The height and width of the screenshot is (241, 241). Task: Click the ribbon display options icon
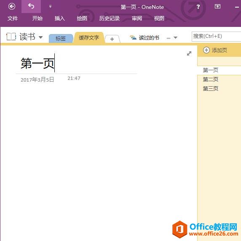coord(217,6)
